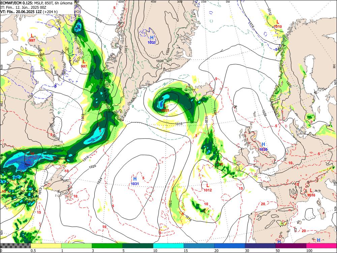The height and width of the screenshot is (253, 337).
Task: Select the L 997 low over Baffin Bay
Action: tap(84, 64)
